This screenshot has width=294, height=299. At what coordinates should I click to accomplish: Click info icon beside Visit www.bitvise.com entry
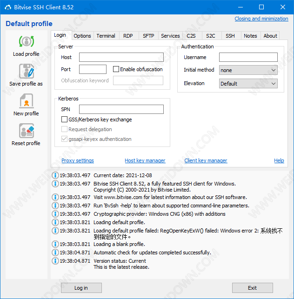click(x=55, y=197)
